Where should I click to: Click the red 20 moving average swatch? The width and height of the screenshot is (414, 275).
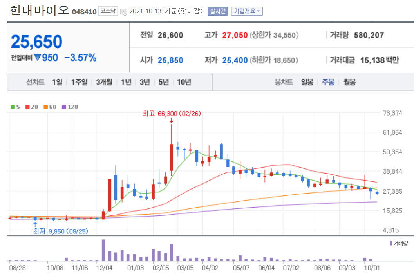click(x=27, y=107)
